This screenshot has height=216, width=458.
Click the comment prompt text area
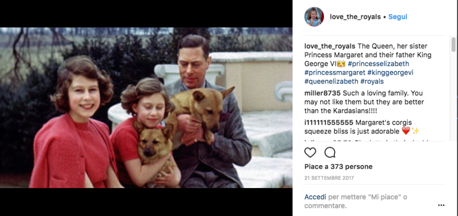(x=356, y=201)
